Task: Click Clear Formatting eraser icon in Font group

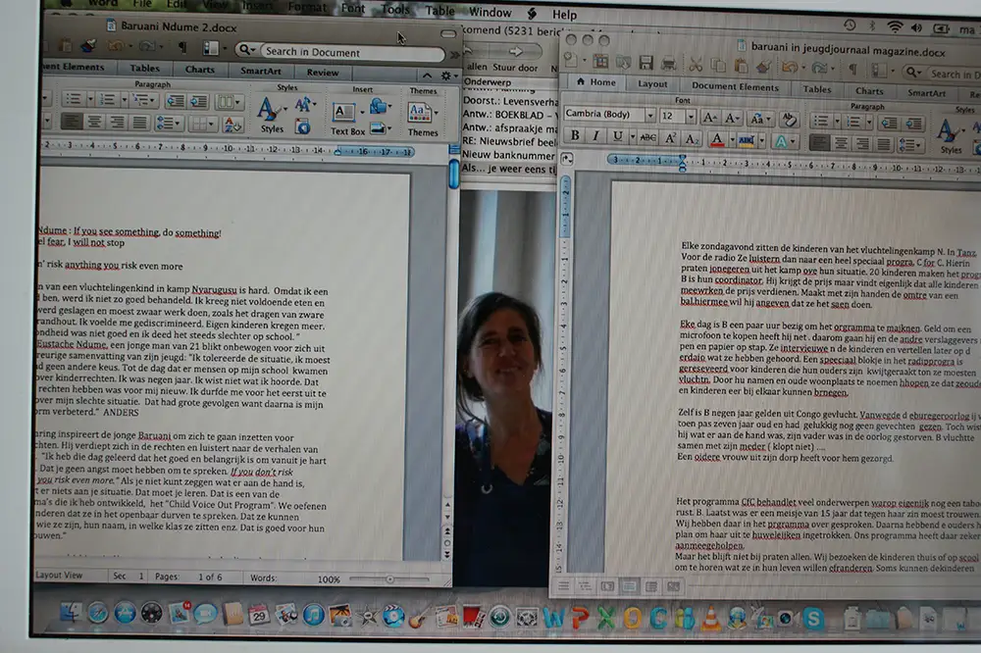Action: tap(790, 119)
